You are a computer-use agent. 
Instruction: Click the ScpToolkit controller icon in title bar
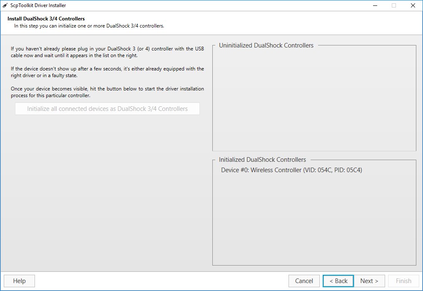pyautogui.click(x=5, y=5)
